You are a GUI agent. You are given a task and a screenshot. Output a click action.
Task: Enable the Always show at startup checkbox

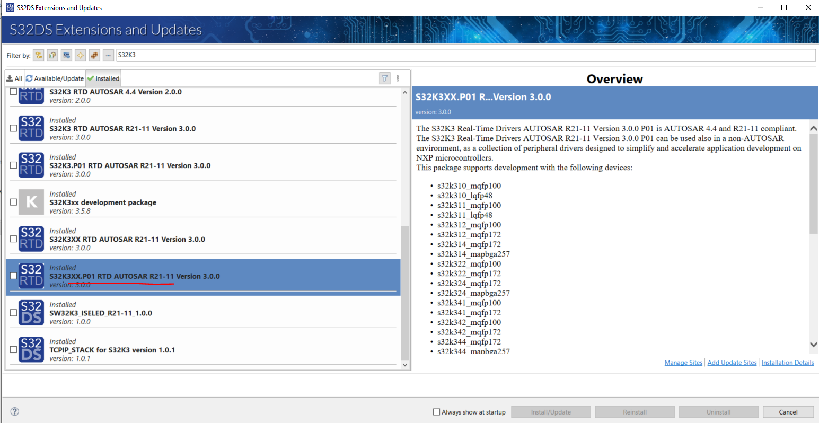click(x=437, y=411)
